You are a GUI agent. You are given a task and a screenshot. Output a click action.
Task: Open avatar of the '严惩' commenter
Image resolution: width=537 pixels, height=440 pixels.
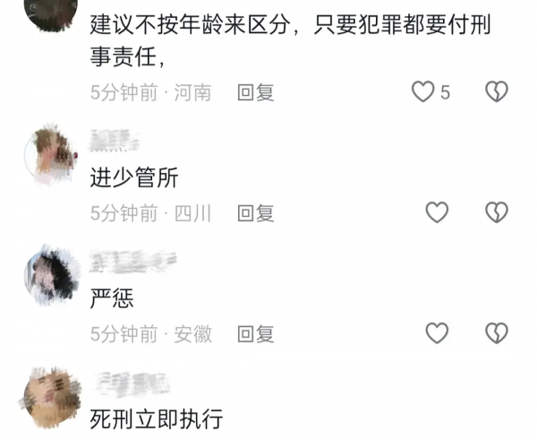(x=51, y=275)
